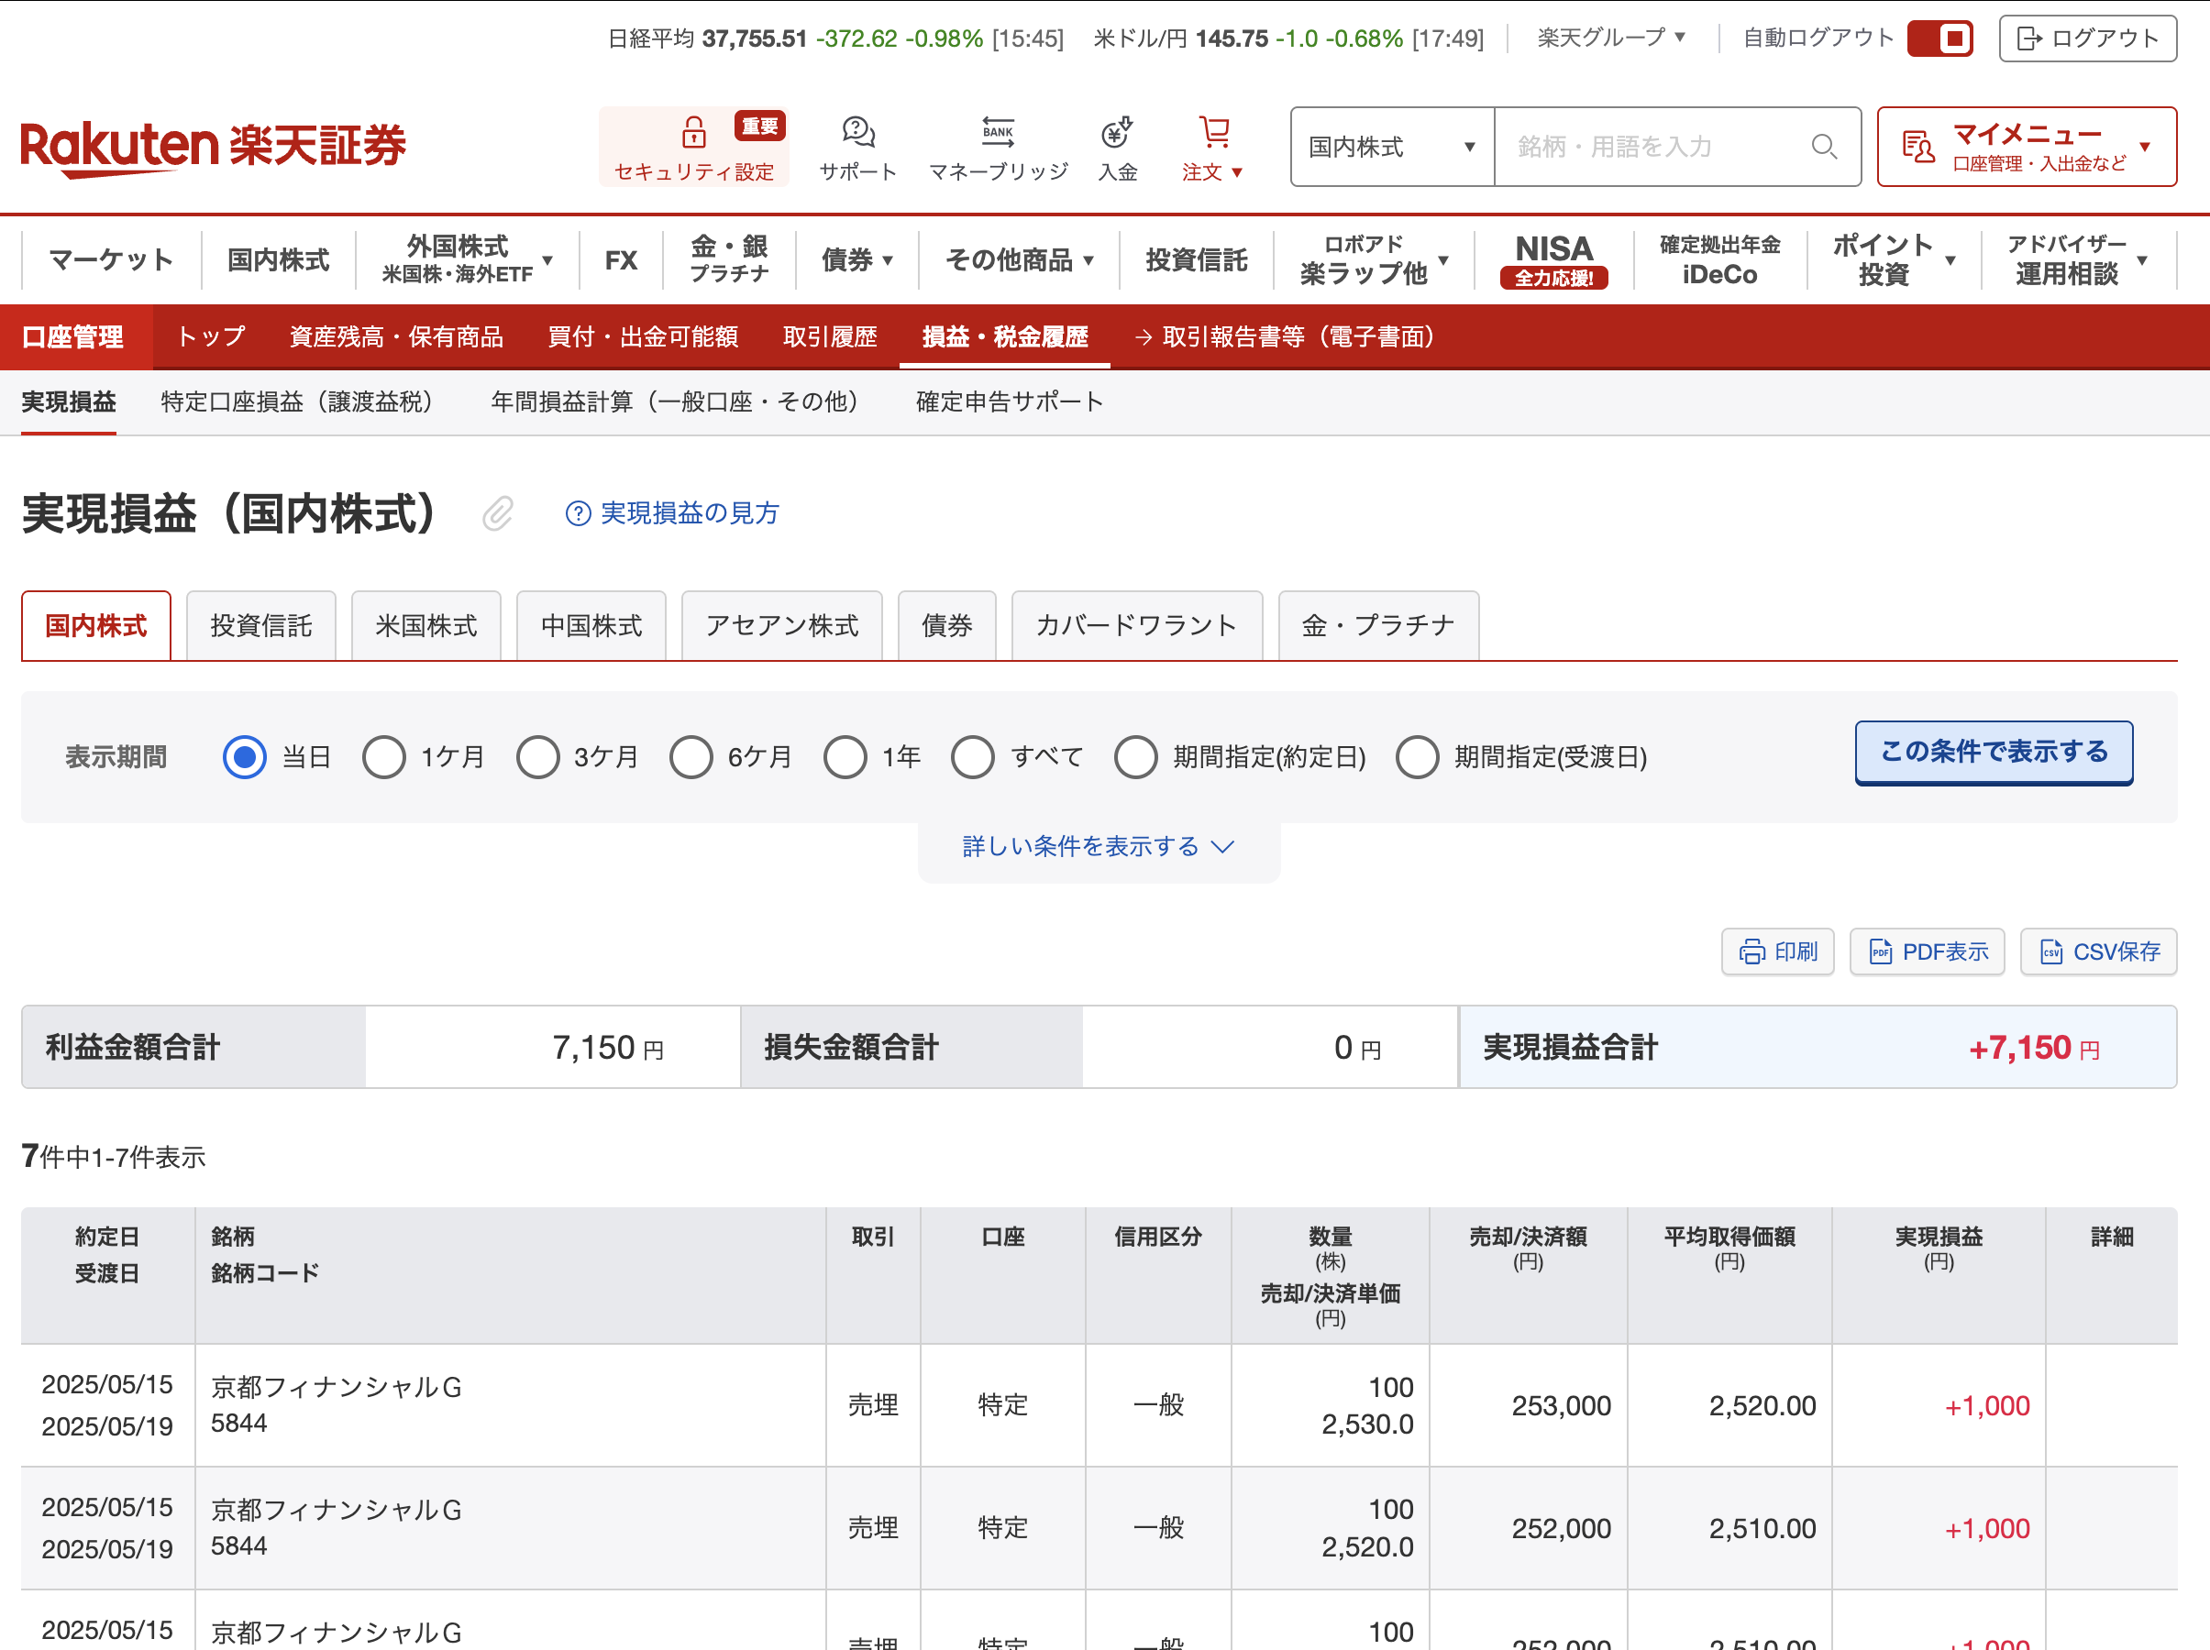The height and width of the screenshot is (1650, 2210).
Task: Open 年間損益計算（一般口座・その他） link
Action: (x=680, y=401)
